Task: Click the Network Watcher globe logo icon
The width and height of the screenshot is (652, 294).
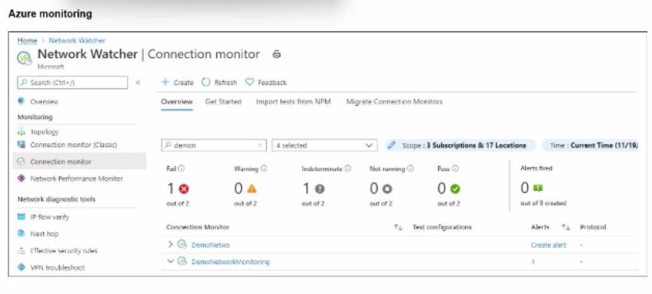Action: tap(25, 58)
